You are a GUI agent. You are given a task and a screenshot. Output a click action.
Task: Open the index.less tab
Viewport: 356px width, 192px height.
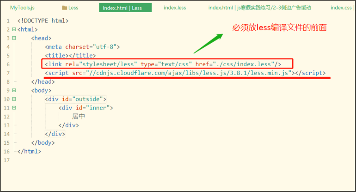(x=175, y=8)
